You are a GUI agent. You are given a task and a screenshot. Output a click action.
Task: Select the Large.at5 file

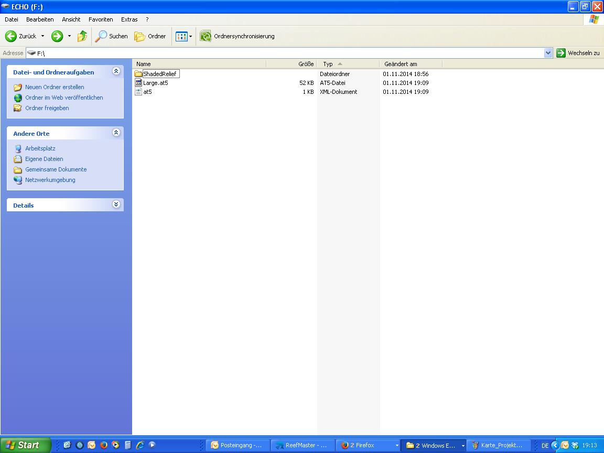pyautogui.click(x=155, y=83)
